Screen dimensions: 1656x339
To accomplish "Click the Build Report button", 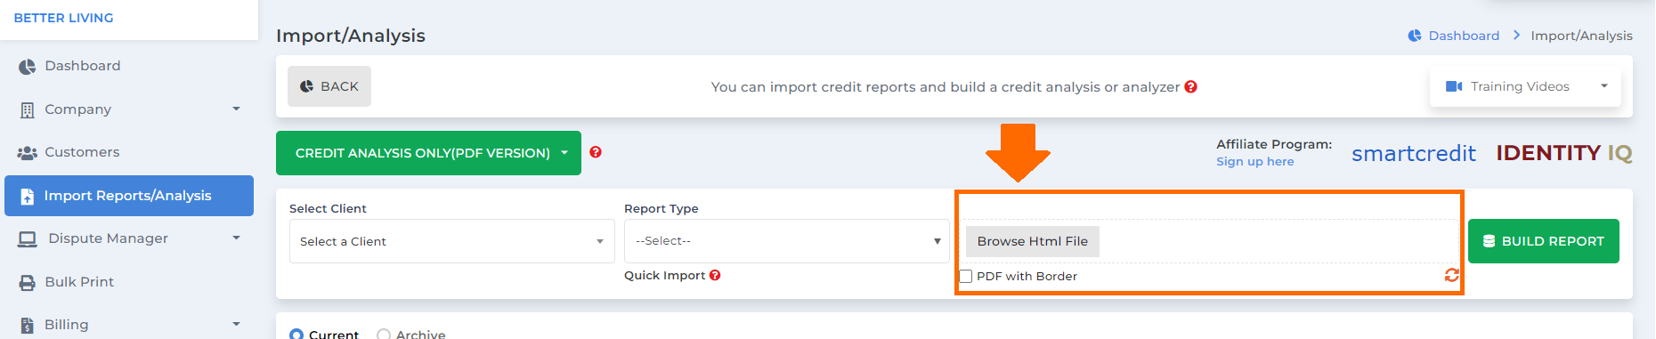I will click(1543, 241).
